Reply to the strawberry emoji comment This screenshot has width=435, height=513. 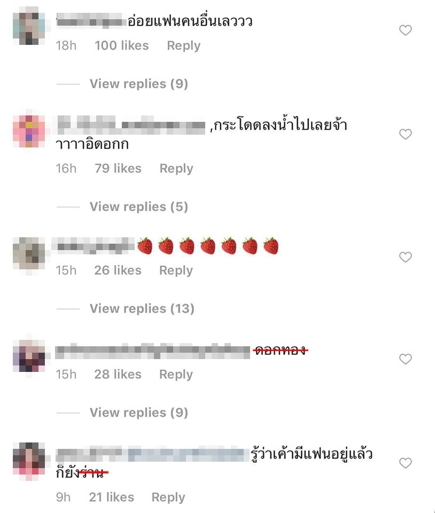click(176, 270)
